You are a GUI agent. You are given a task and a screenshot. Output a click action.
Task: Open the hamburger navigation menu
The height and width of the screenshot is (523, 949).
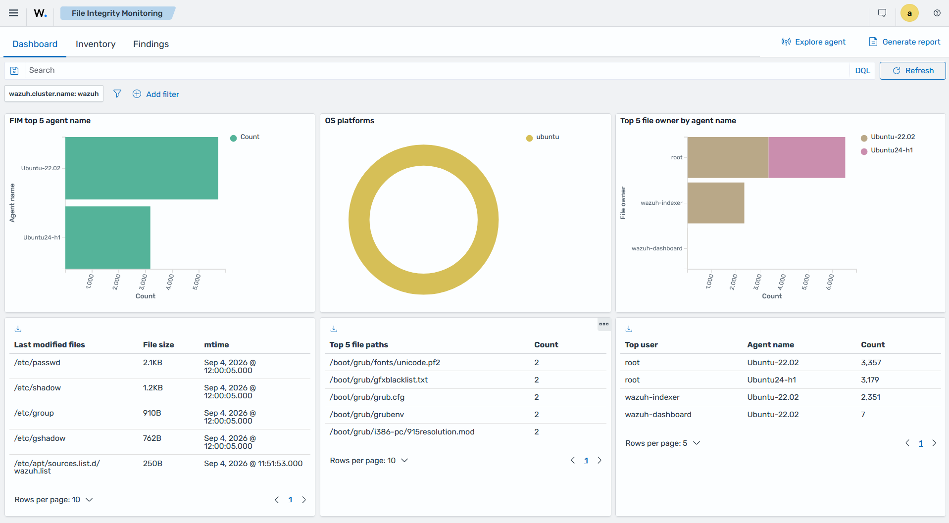coord(13,13)
